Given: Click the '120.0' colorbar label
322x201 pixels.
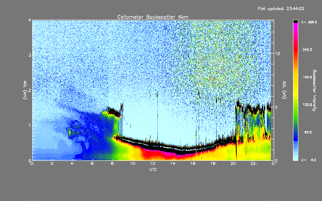Looking at the screenshot, I should coord(308,105).
